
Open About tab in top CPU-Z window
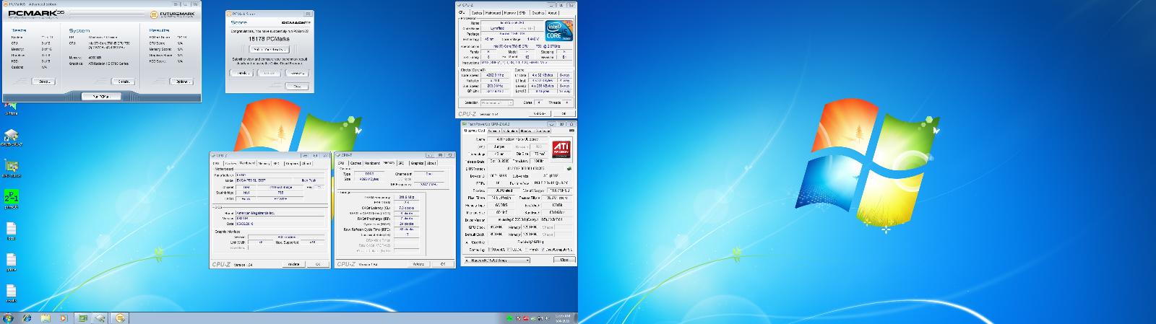pos(552,12)
